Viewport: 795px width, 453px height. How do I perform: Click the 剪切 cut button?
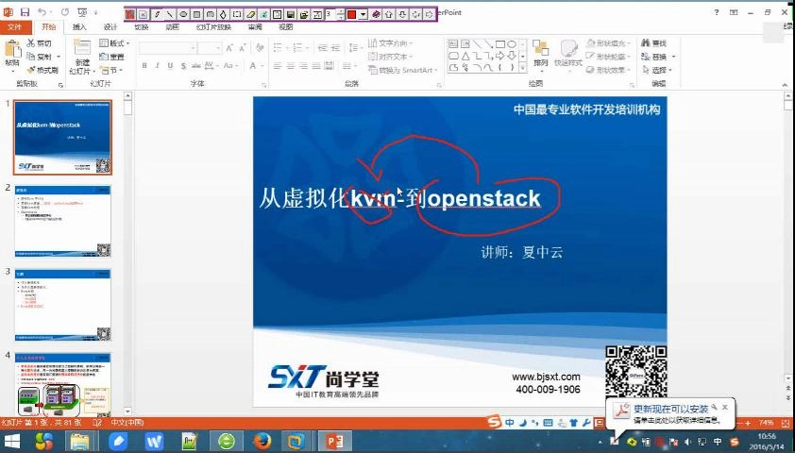coord(40,43)
